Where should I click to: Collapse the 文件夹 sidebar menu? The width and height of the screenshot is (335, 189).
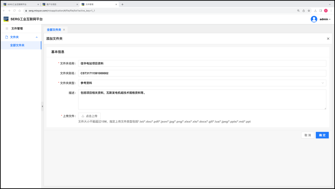[x=36, y=37]
